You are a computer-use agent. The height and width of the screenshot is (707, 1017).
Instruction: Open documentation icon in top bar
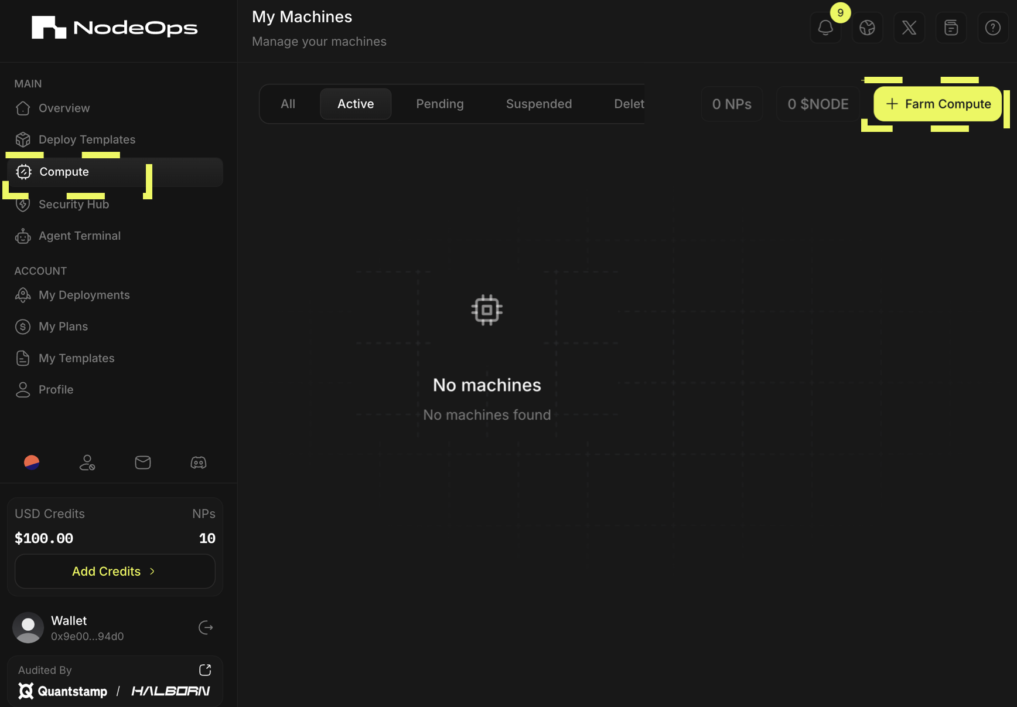(x=951, y=28)
